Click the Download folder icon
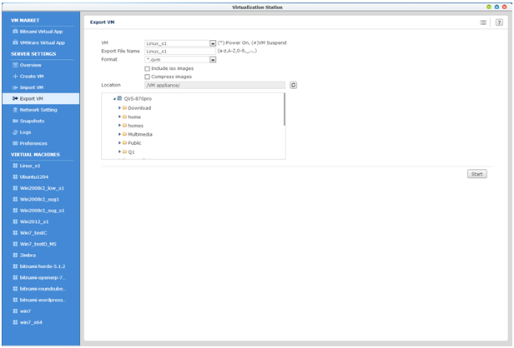The height and width of the screenshot is (348, 514). [124, 107]
